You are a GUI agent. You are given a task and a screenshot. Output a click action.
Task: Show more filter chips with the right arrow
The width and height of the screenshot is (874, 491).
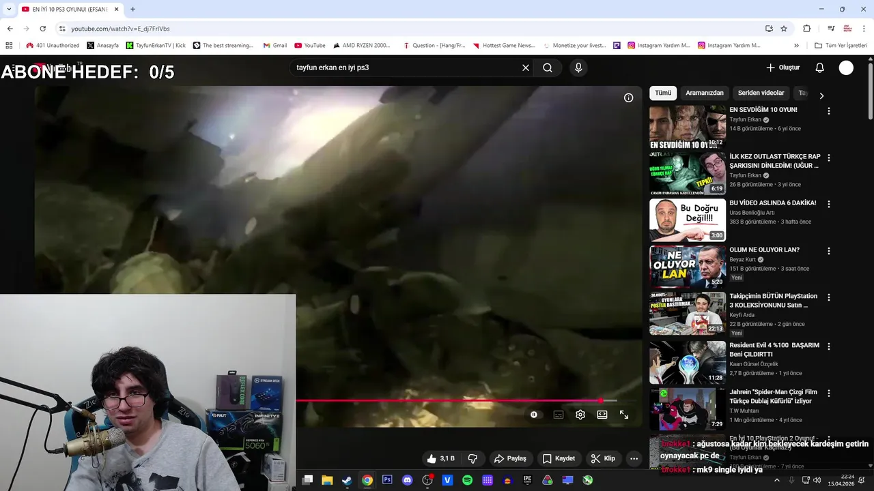coord(821,95)
